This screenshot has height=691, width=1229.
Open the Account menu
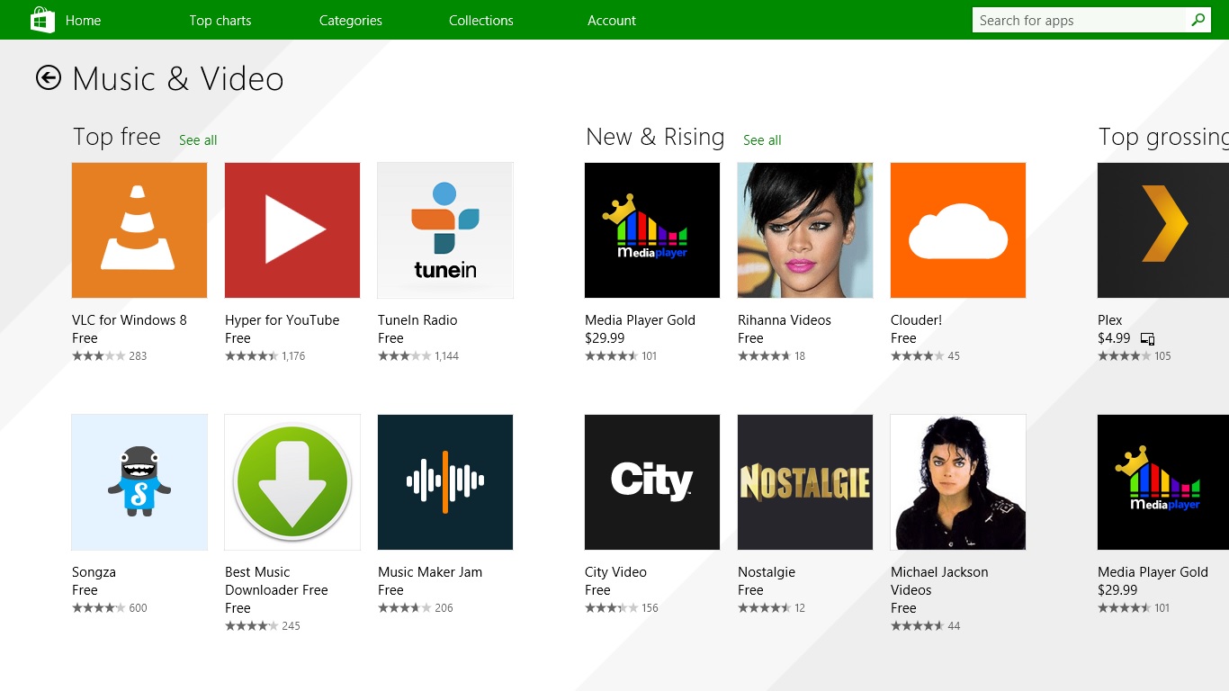point(612,20)
